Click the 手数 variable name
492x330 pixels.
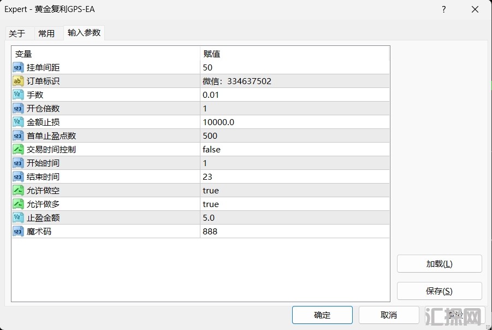point(35,95)
